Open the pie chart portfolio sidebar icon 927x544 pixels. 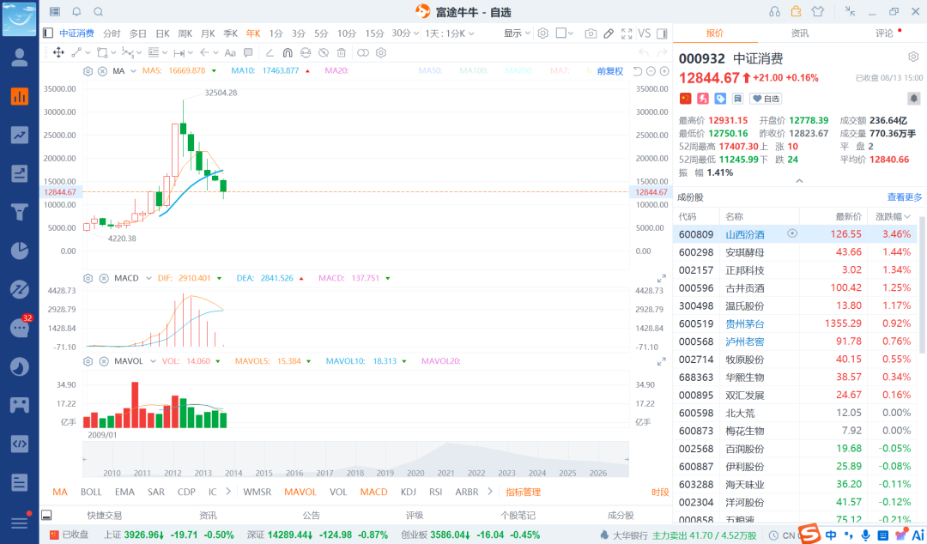20,251
